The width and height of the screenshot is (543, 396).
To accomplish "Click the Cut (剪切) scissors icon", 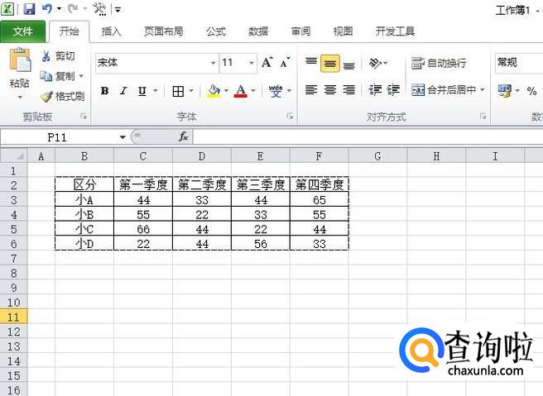I will click(x=46, y=55).
